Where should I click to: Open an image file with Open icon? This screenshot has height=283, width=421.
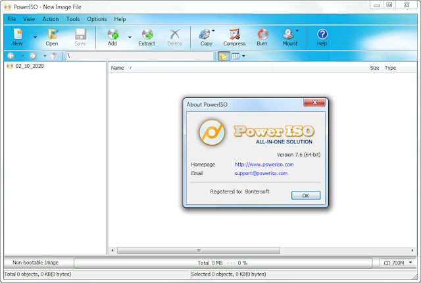pos(53,34)
